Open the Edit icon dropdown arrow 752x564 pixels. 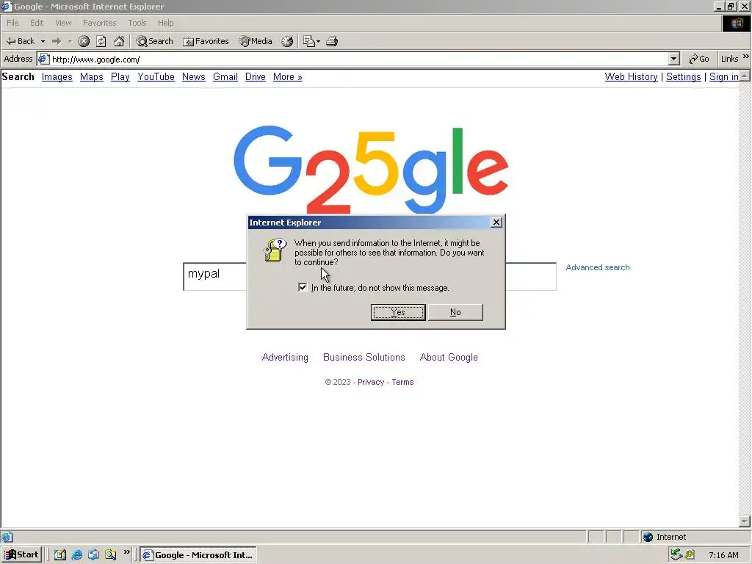click(x=319, y=41)
